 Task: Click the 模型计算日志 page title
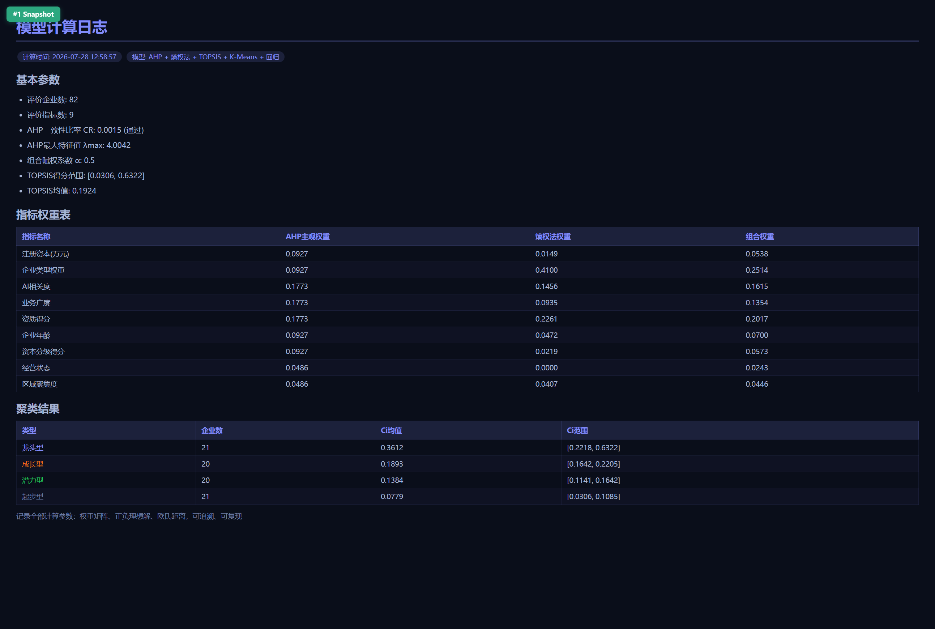[62, 27]
